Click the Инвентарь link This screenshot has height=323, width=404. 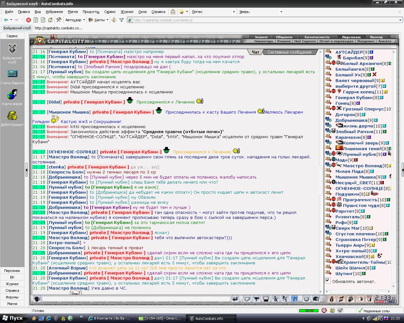click(x=264, y=41)
